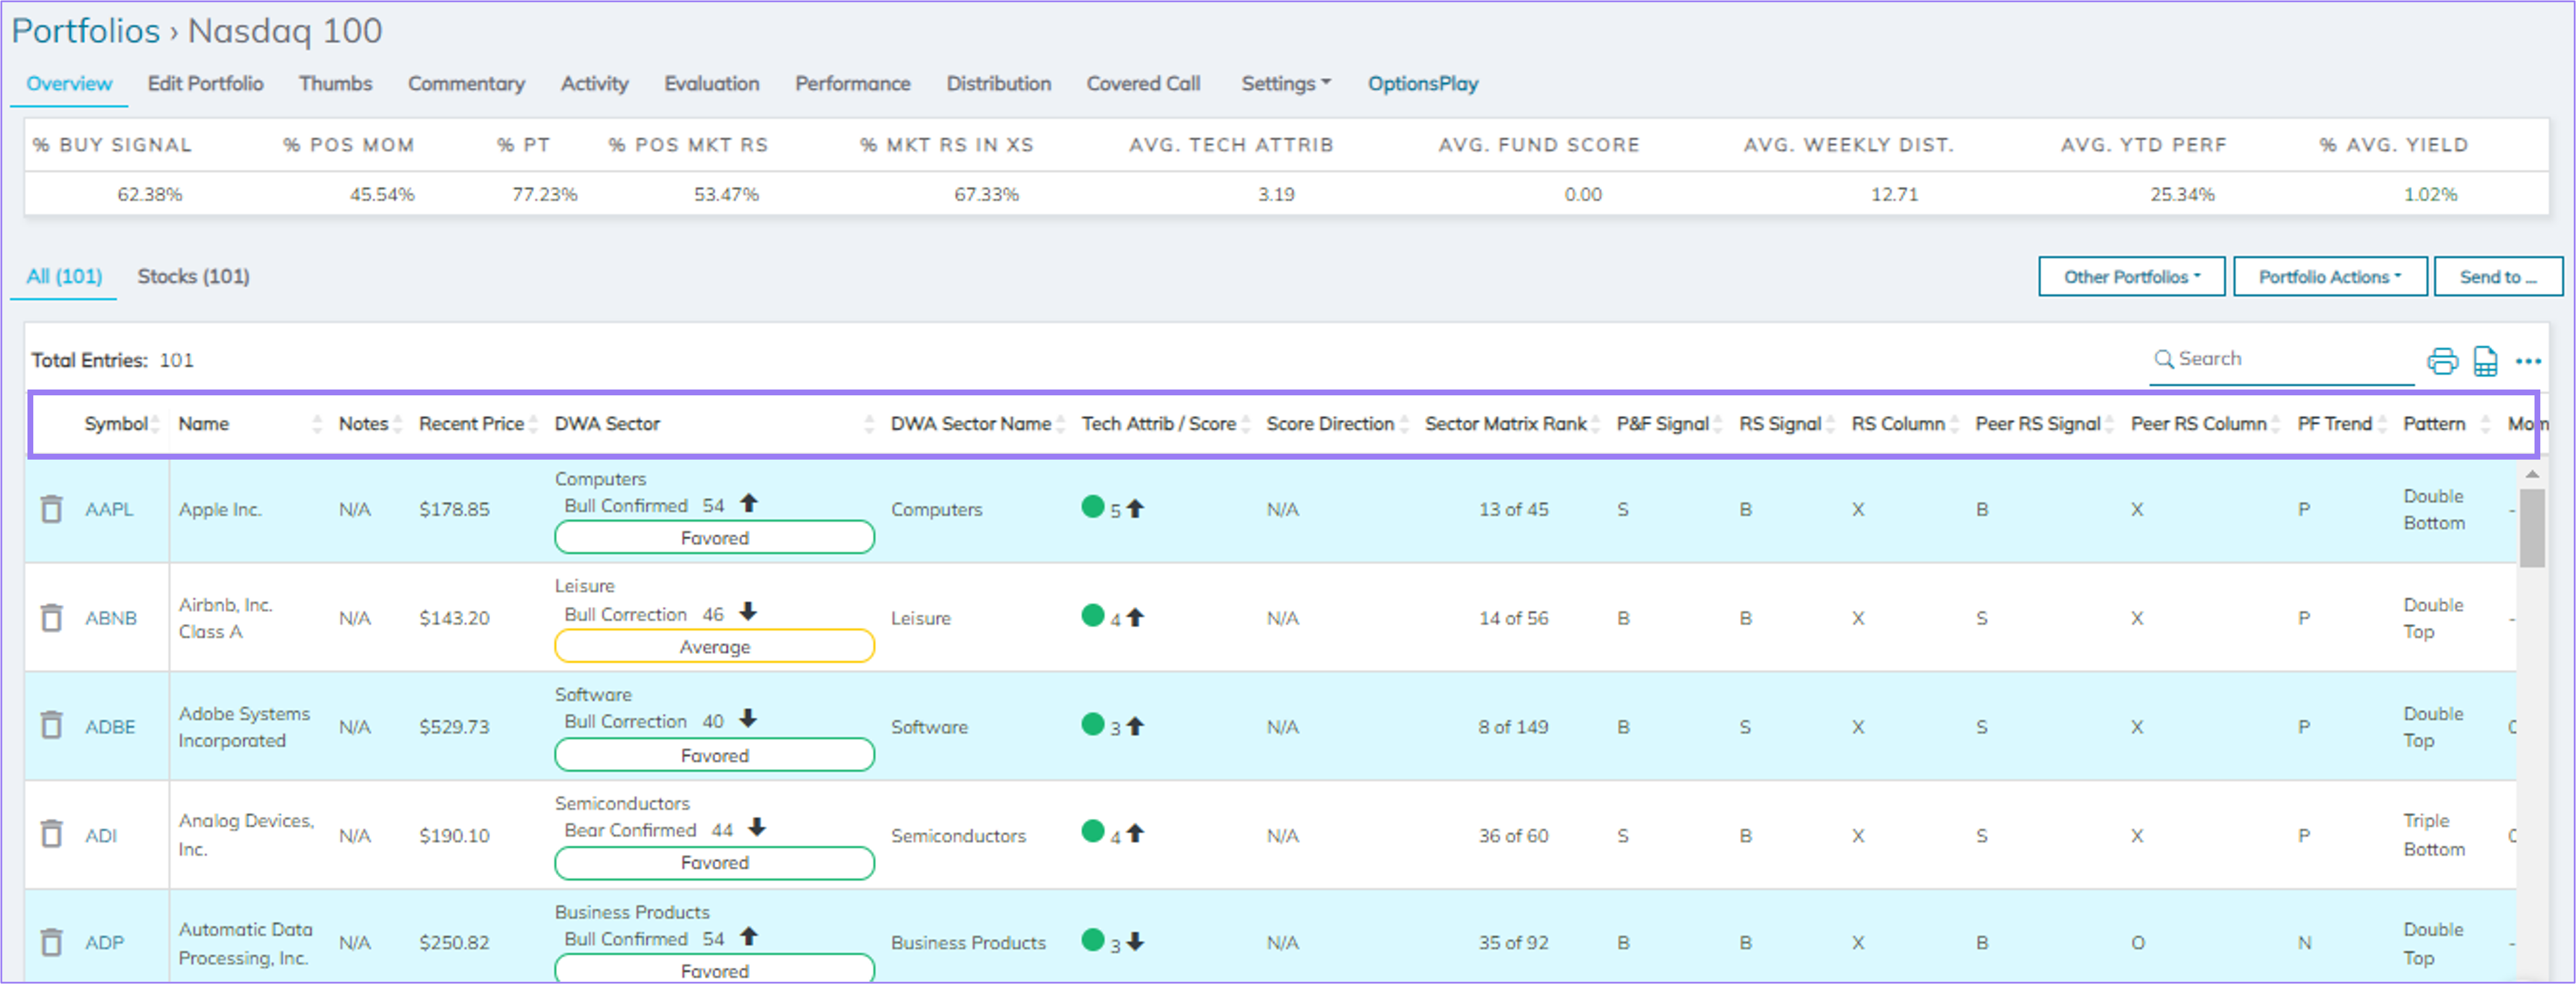The image size is (2576, 984).
Task: Open the three-dot more options menu
Action: tap(2529, 361)
